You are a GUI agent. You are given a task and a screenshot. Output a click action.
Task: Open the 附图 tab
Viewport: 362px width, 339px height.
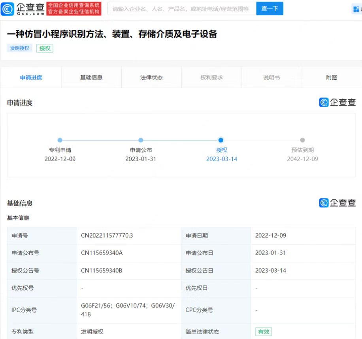332,78
